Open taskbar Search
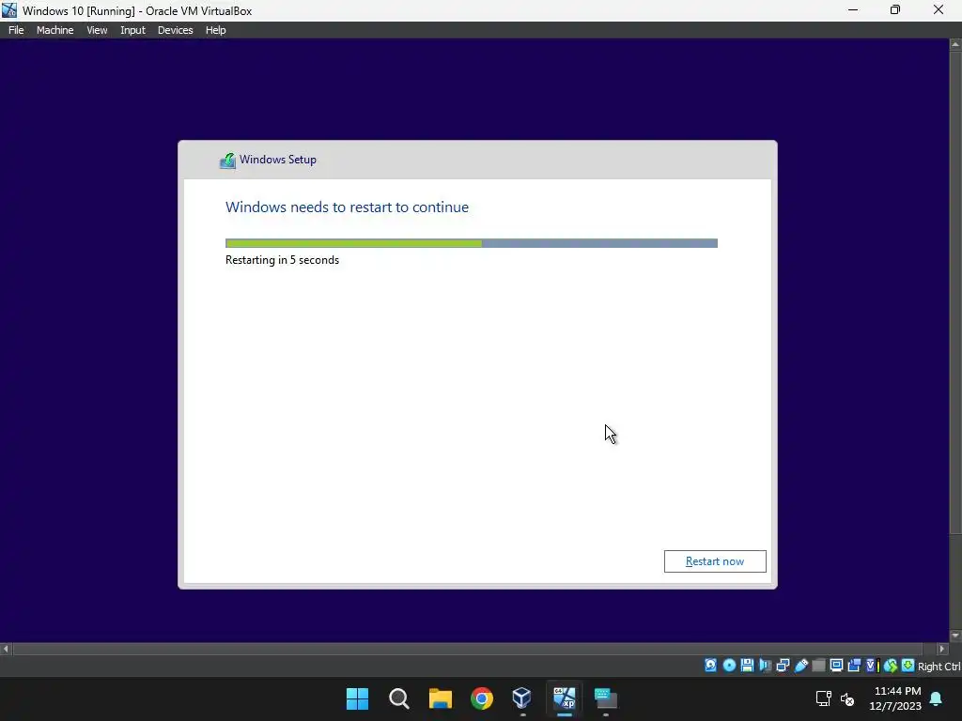Viewport: 962px width, 721px height. [x=398, y=698]
